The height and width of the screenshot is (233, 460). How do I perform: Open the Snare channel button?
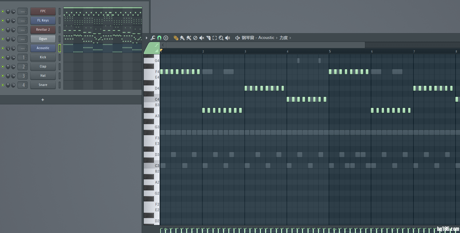coord(43,85)
